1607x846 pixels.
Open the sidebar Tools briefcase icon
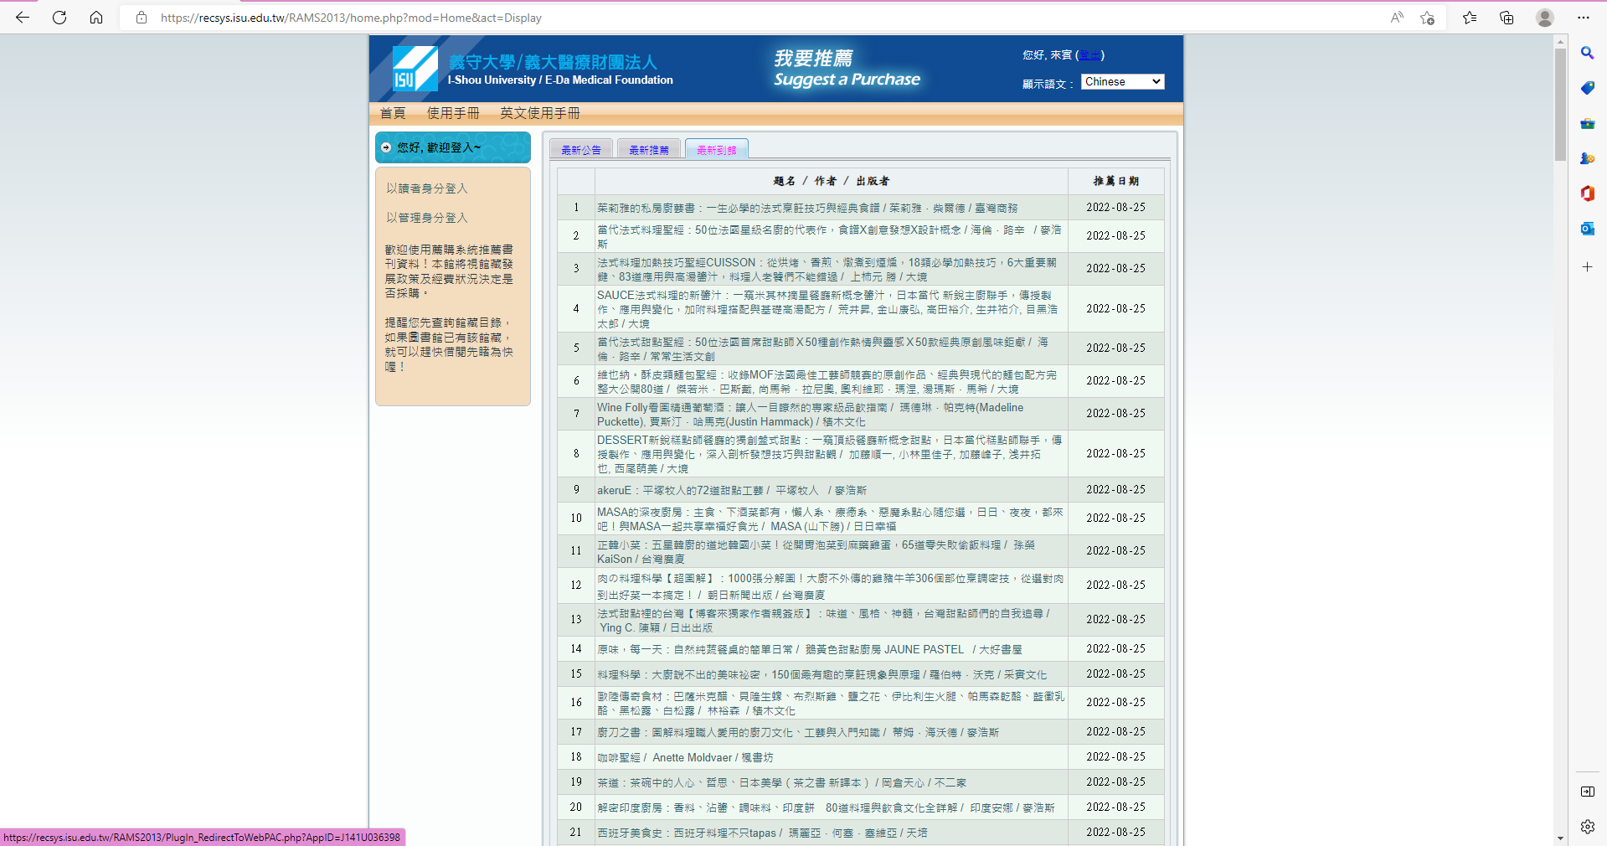1587,123
